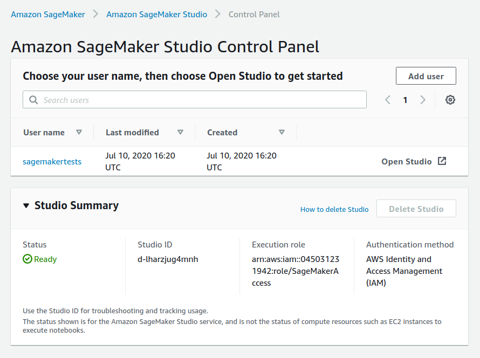Click the Status label

tap(35, 244)
